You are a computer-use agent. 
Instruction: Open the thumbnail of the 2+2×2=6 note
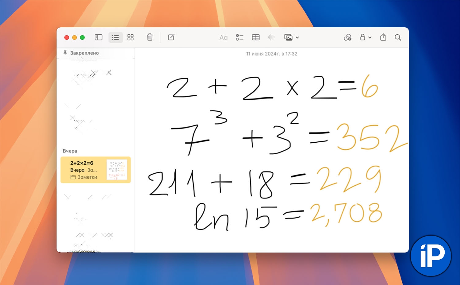[x=117, y=170]
